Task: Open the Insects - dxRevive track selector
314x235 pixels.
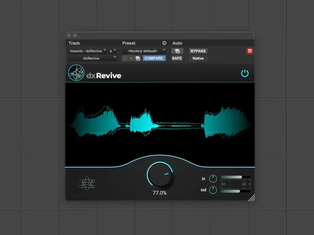Action: point(88,51)
